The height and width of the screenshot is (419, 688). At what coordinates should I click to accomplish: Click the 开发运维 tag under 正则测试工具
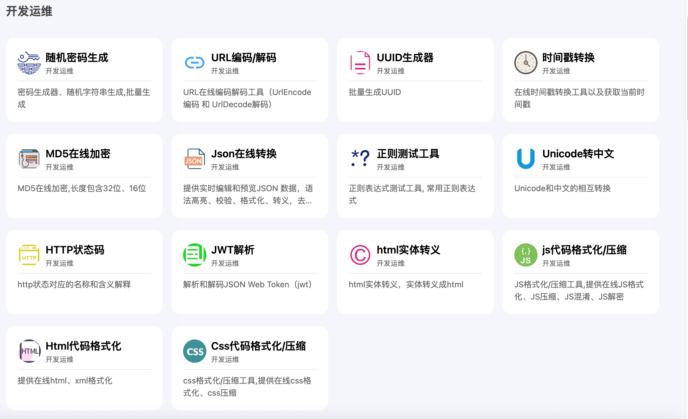click(x=390, y=167)
